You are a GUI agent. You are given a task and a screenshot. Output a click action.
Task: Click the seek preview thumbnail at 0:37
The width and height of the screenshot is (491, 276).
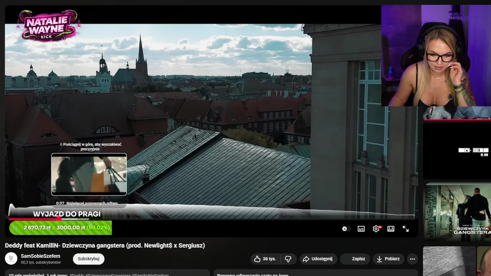coord(89,174)
